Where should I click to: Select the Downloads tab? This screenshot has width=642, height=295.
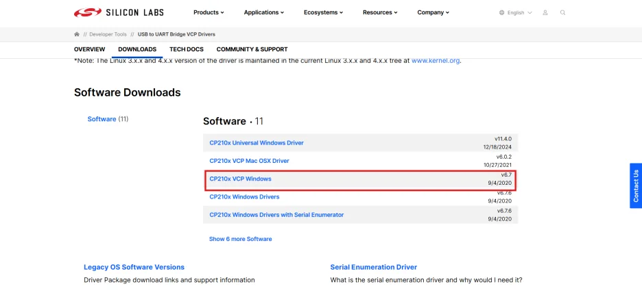[x=137, y=49]
